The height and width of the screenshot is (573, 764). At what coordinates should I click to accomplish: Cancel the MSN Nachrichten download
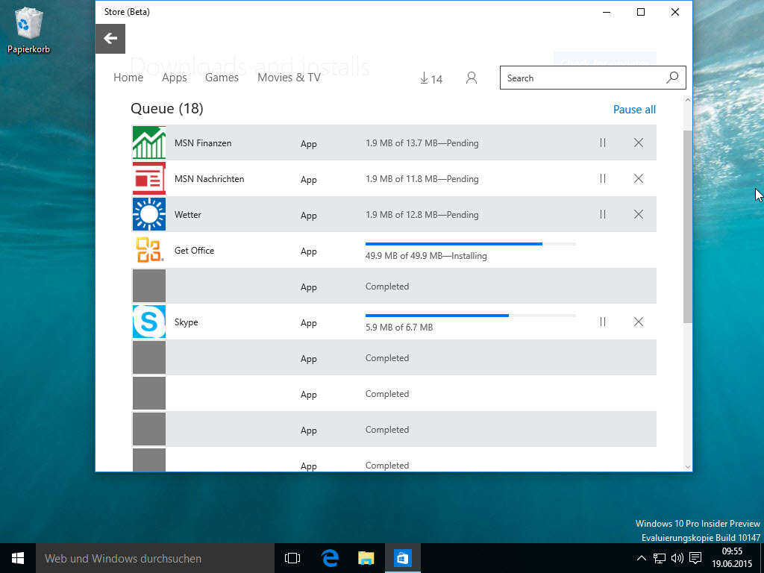coord(639,178)
